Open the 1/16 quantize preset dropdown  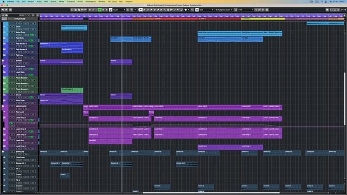(246, 10)
